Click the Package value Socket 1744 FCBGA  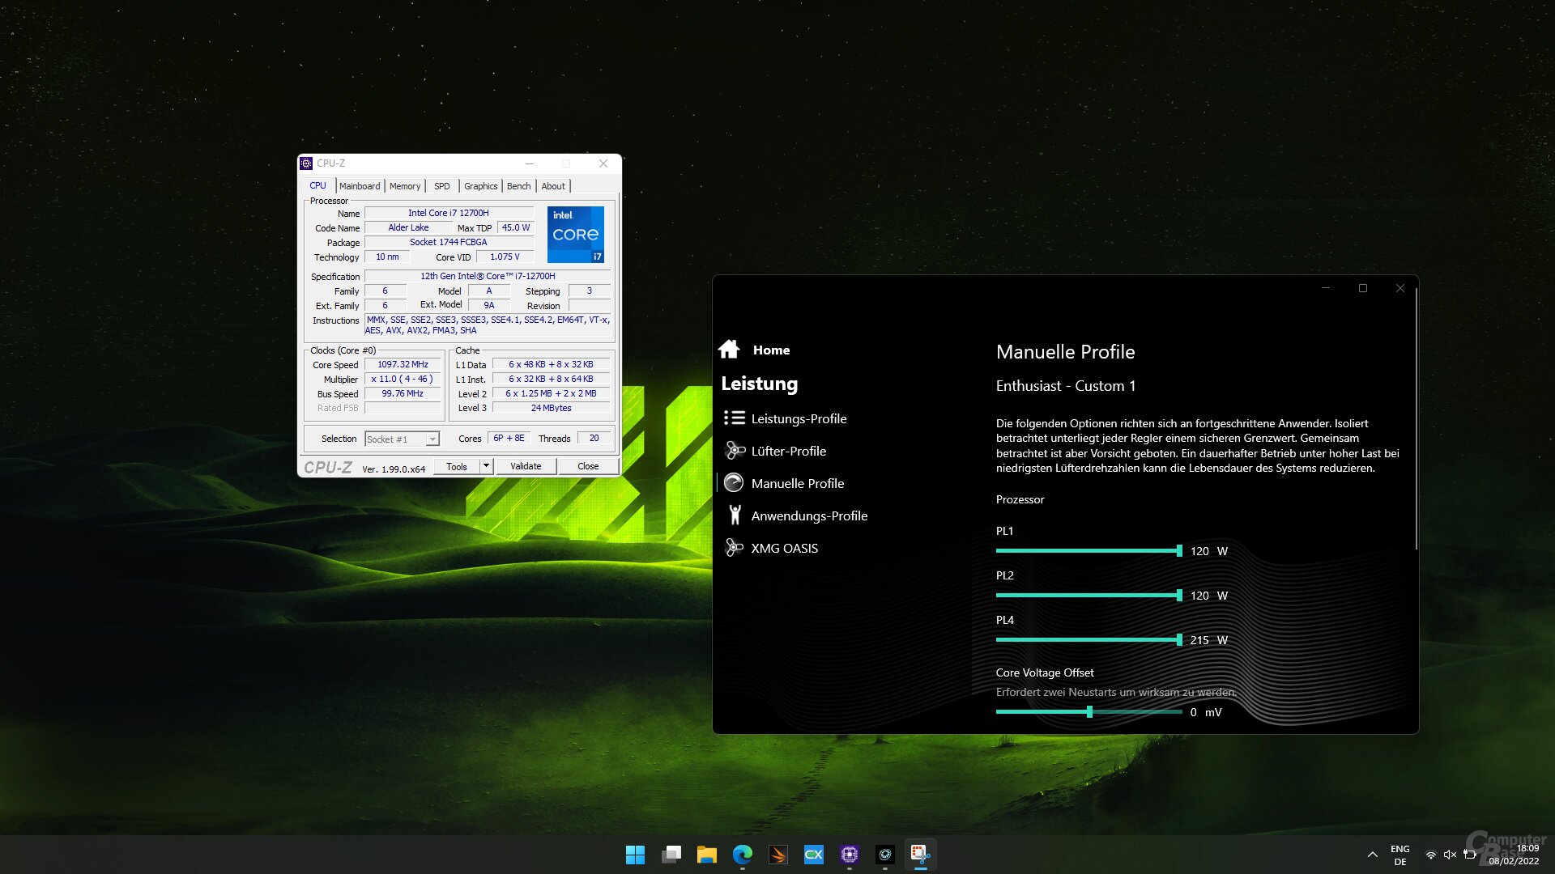[449, 242]
